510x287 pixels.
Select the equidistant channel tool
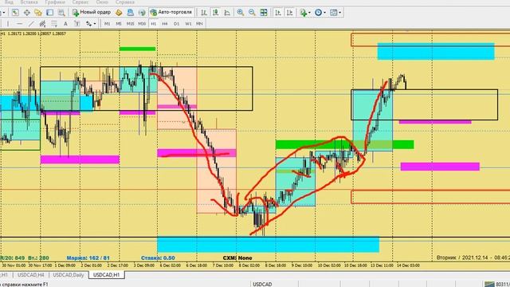coord(42,24)
